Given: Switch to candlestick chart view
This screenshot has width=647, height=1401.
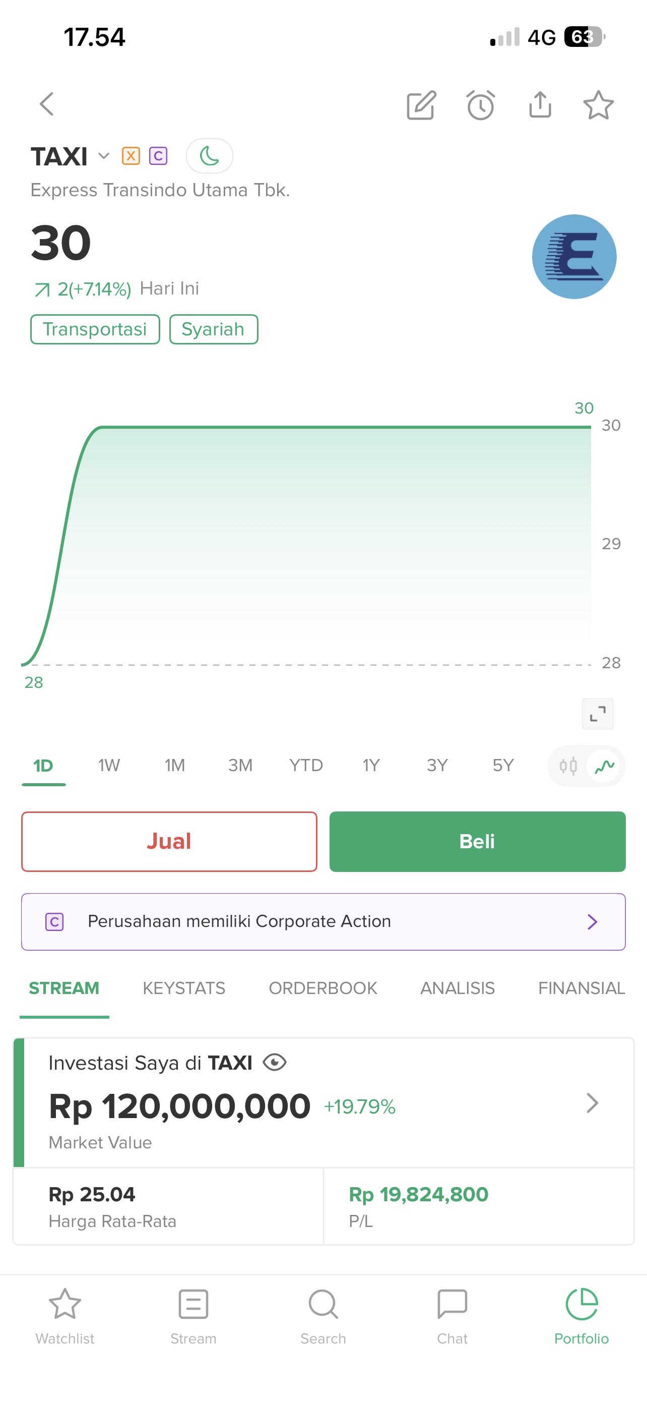Looking at the screenshot, I should (x=568, y=766).
